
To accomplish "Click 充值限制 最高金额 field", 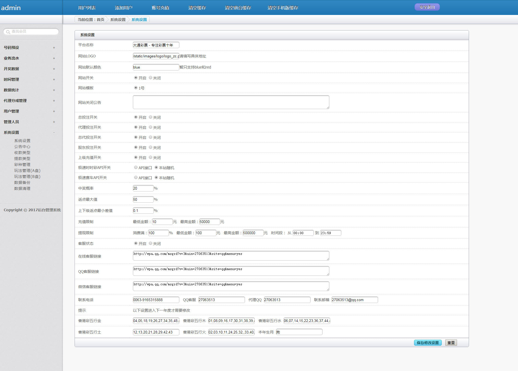I will pyautogui.click(x=210, y=222).
